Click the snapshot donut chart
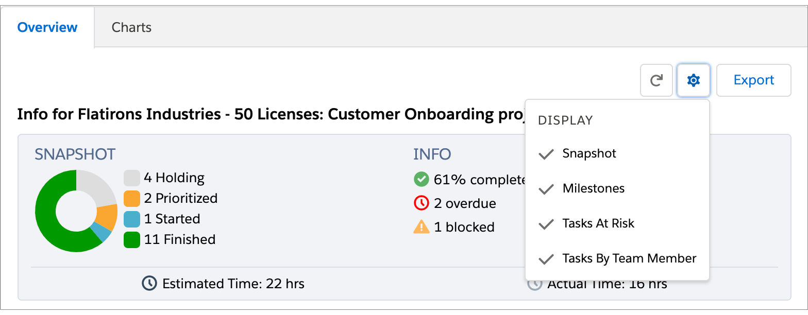This screenshot has height=315, width=808. pos(76,211)
